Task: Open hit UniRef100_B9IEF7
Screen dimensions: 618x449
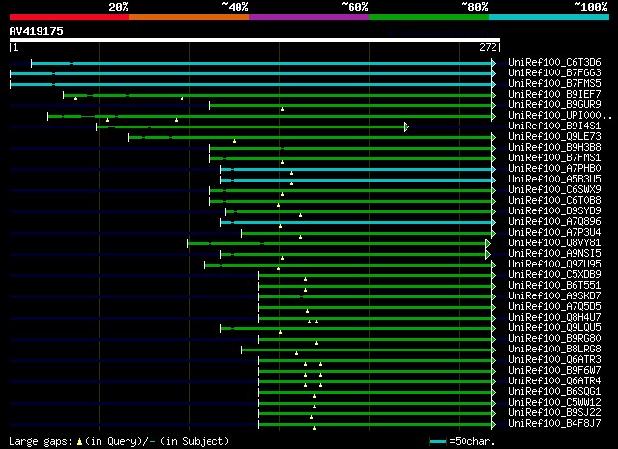Action: (554, 94)
